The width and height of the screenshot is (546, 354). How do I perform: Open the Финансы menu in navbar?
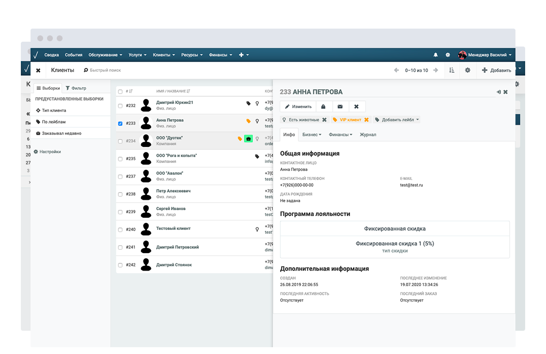(x=221, y=55)
